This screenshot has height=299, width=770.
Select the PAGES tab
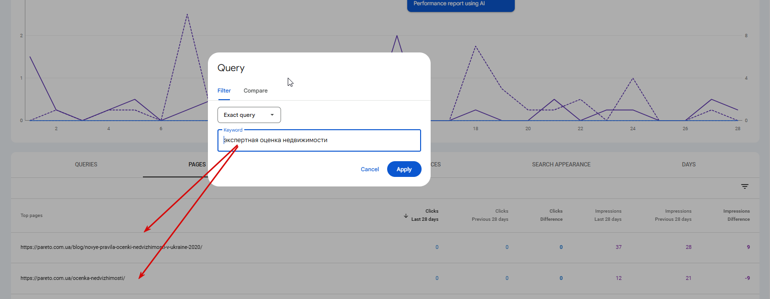(x=197, y=165)
